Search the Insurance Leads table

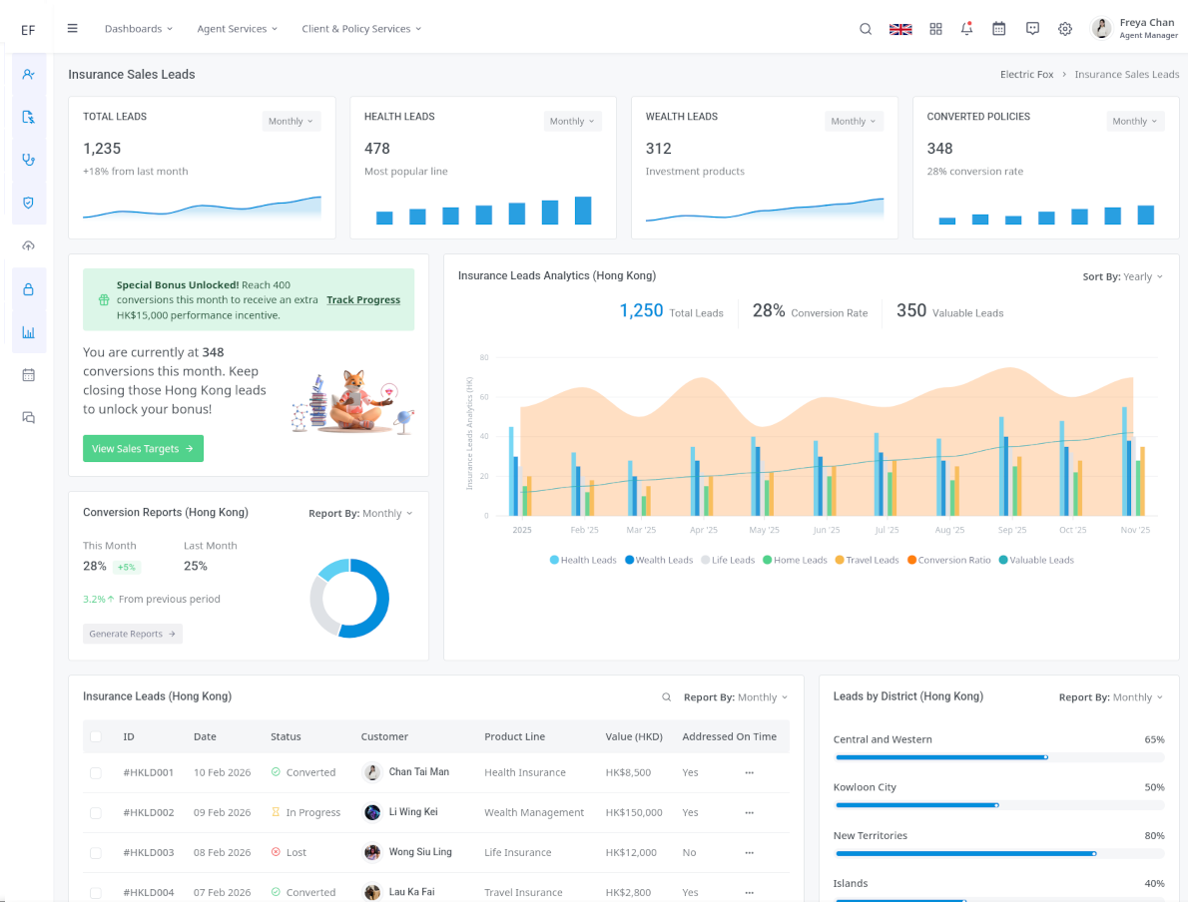click(x=666, y=697)
